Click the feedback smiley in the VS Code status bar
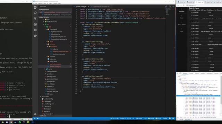222x124 pixels. click(x=170, y=118)
